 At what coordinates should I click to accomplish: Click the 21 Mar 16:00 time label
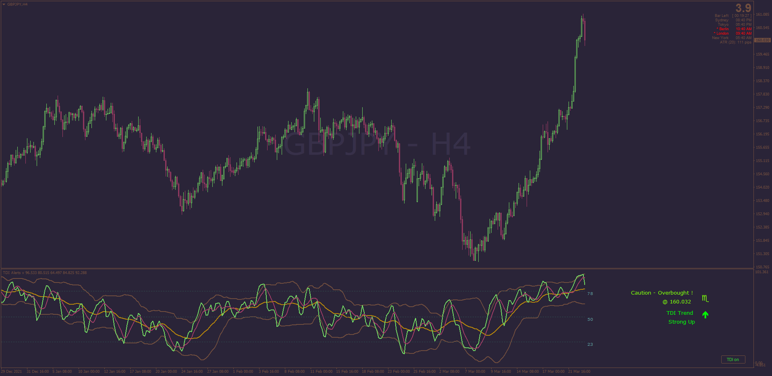[x=579, y=372]
